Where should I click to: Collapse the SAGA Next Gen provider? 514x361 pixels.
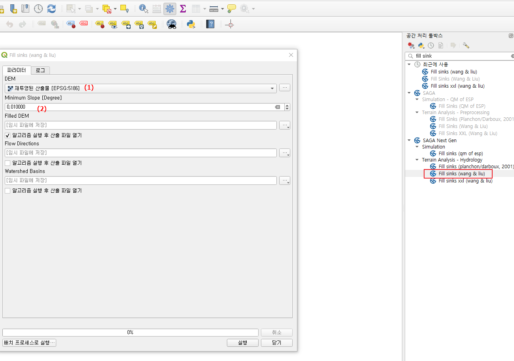coord(409,140)
